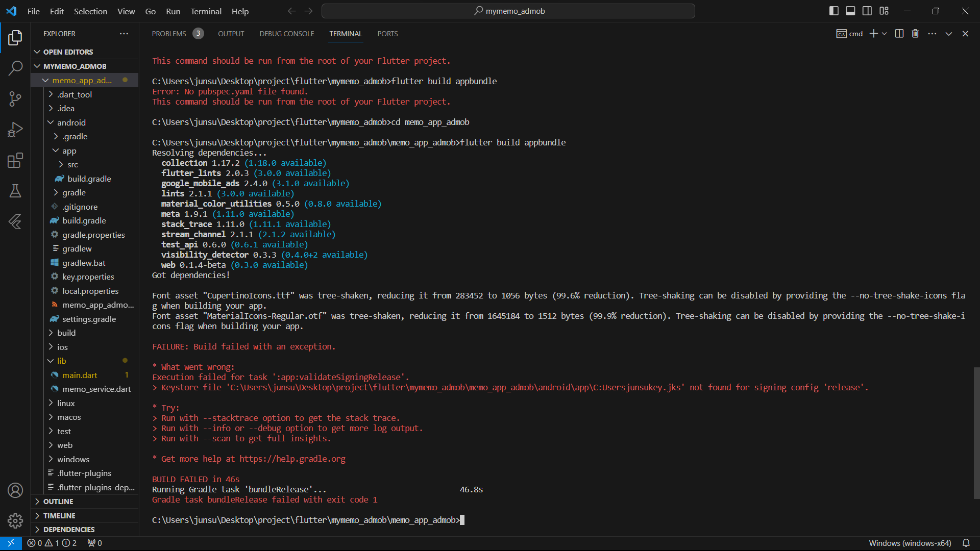
Task: Go back with navigation arrow
Action: pyautogui.click(x=291, y=11)
